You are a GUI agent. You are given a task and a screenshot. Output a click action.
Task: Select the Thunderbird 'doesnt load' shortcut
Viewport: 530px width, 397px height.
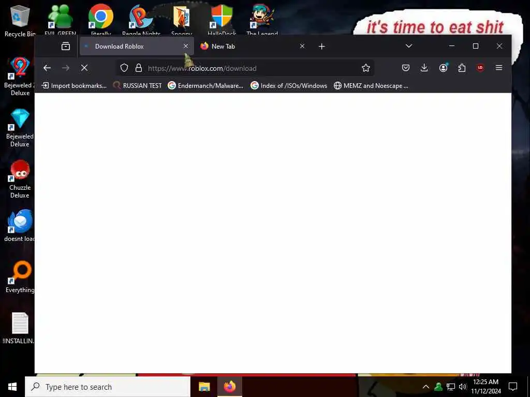point(20,225)
